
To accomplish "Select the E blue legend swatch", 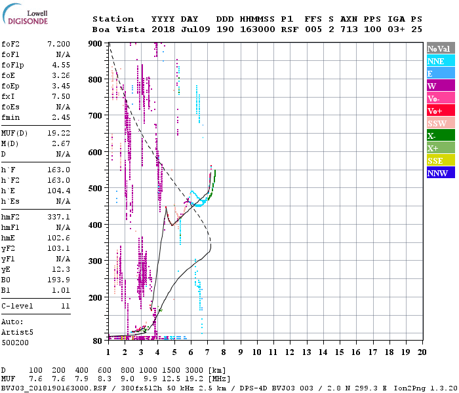I will 441,73.
